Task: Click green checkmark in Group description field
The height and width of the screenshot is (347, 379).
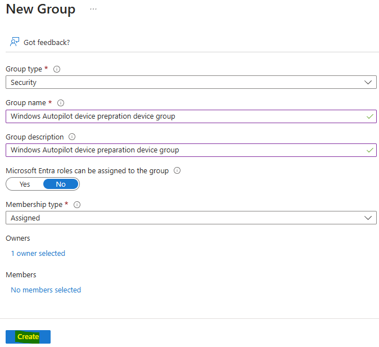Action: pos(370,150)
